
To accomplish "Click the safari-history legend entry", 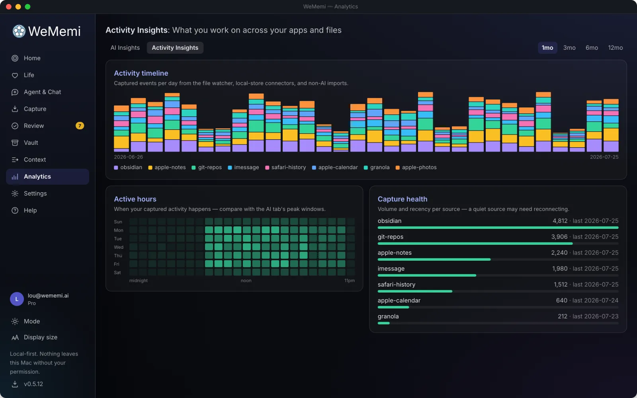I will pos(285,168).
